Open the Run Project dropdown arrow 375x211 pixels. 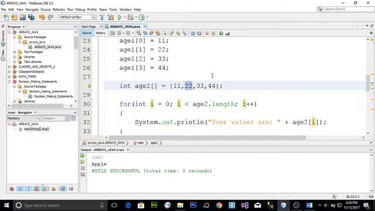(125, 17)
